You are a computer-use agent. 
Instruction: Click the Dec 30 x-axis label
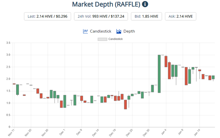click(146, 133)
